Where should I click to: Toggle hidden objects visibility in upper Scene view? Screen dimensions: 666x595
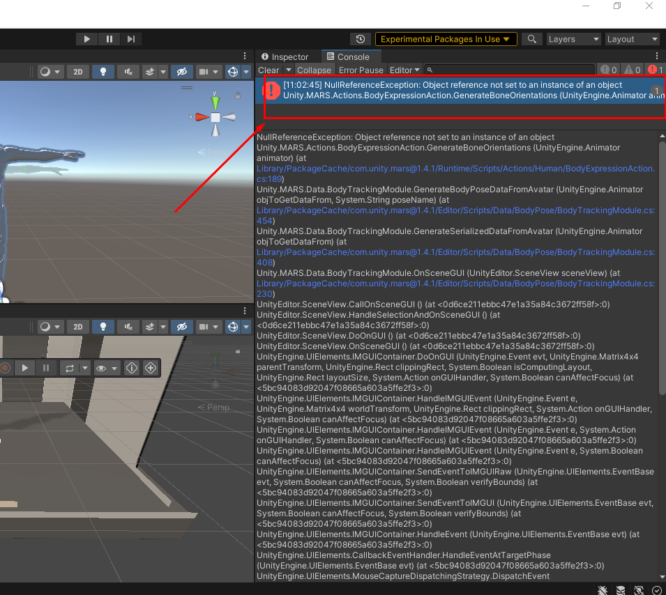click(x=182, y=72)
